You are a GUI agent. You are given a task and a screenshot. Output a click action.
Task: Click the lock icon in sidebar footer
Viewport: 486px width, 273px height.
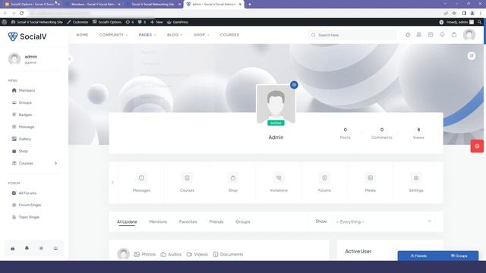click(13, 248)
